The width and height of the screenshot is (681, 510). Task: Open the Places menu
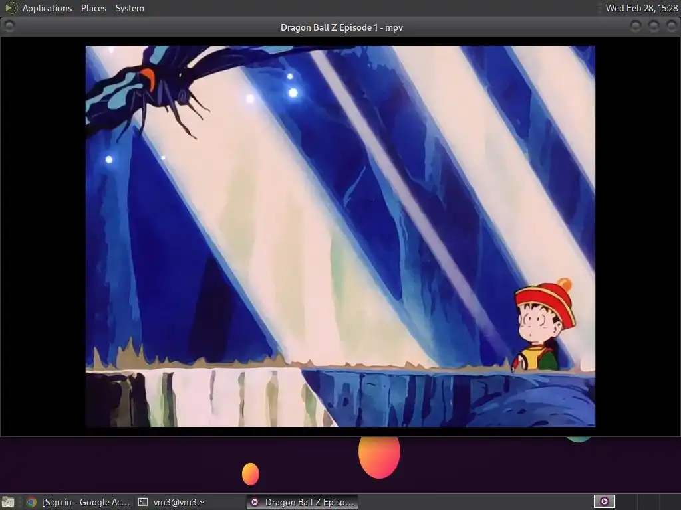click(x=93, y=8)
